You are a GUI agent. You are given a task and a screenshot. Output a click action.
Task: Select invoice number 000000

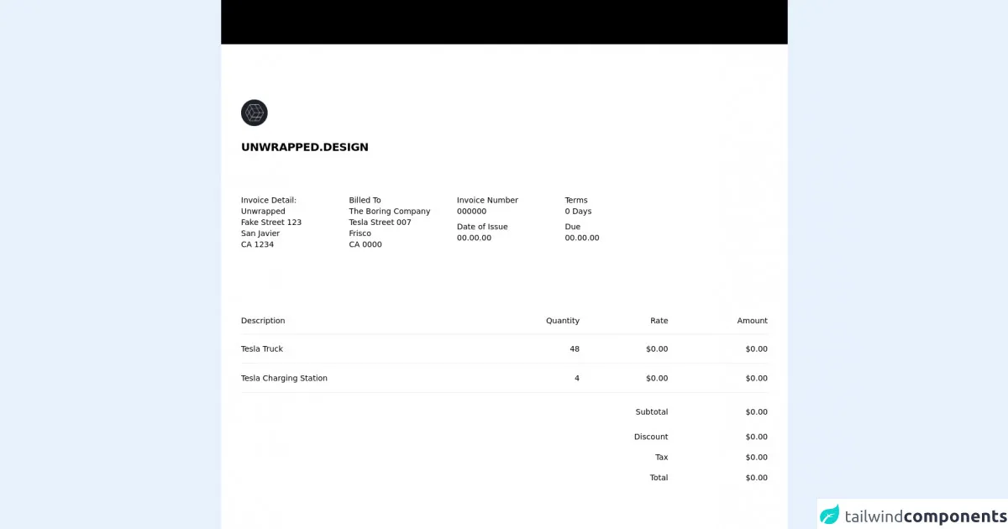[471, 212]
